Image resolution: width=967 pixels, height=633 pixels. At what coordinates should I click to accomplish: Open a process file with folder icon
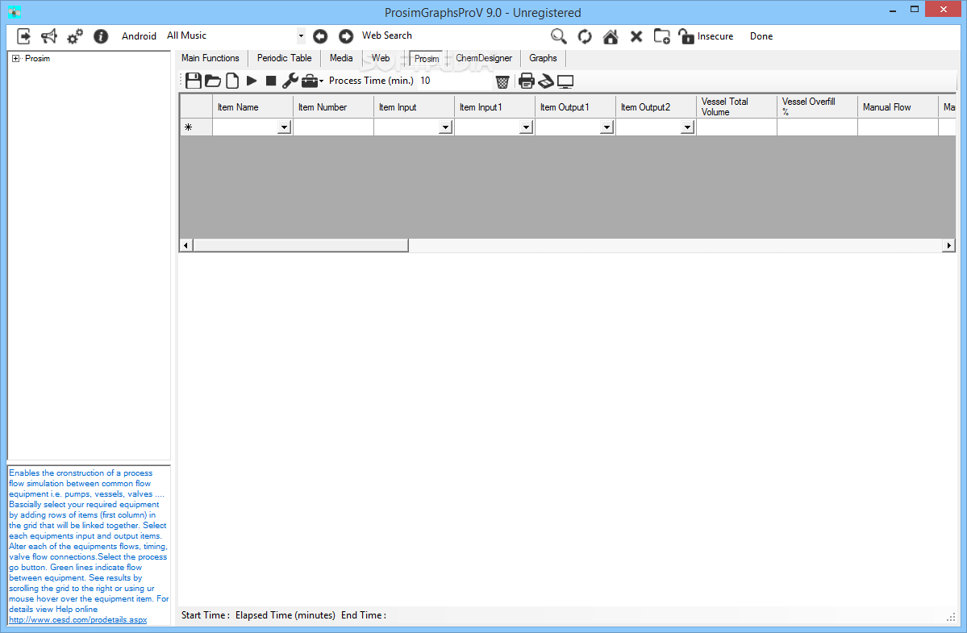coord(213,81)
